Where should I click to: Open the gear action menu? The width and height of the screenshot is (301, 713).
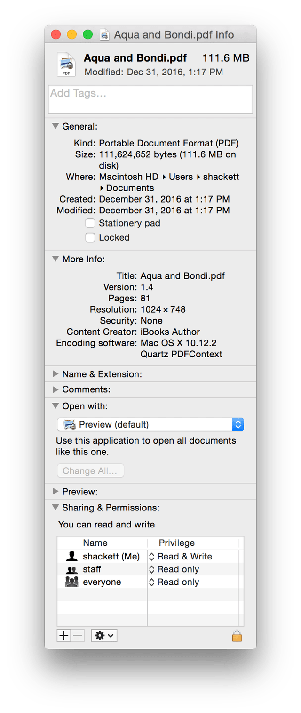coord(104,636)
